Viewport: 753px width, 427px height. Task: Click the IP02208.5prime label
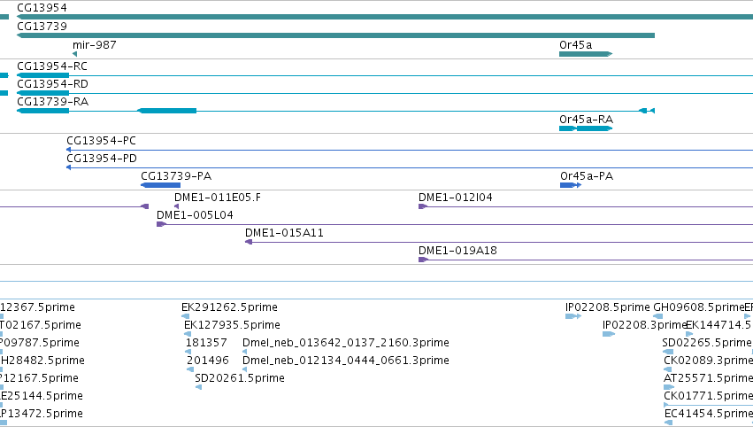(608, 307)
